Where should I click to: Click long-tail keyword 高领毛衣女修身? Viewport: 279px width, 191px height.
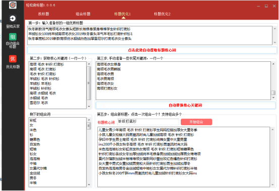[109, 64]
